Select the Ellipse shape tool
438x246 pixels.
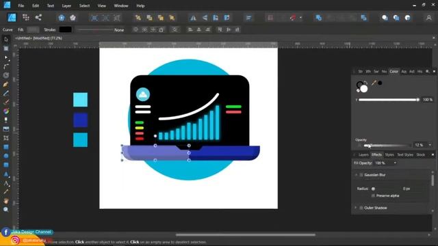[x=6, y=156]
